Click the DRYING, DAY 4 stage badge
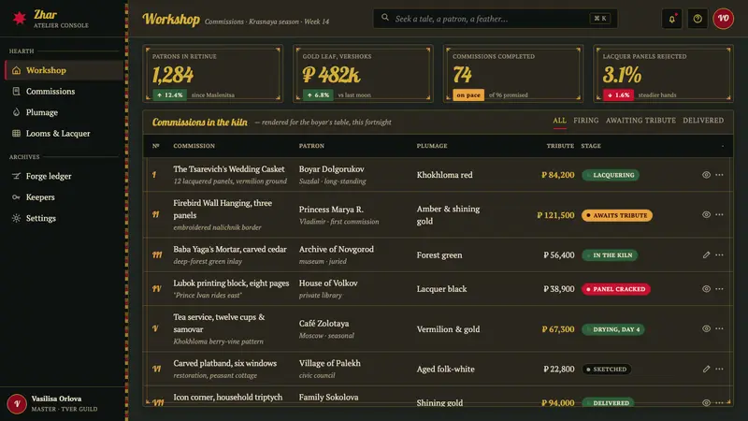This screenshot has height=421, width=748. pyautogui.click(x=613, y=329)
